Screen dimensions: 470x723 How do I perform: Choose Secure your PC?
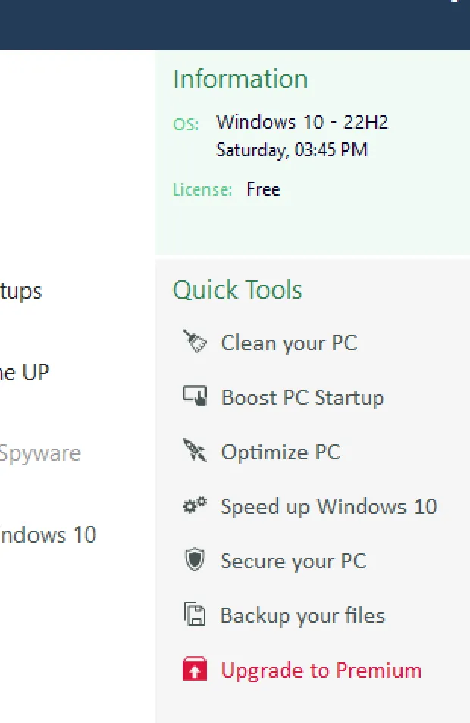[x=293, y=561]
